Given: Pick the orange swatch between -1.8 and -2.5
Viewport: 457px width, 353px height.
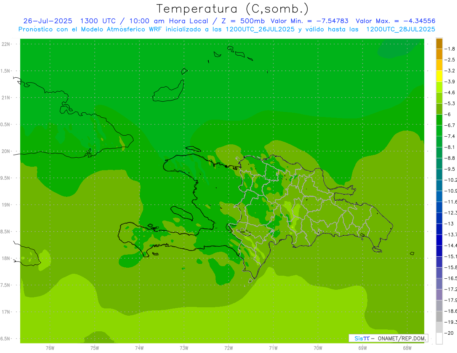Looking at the screenshot, I should (439, 54).
